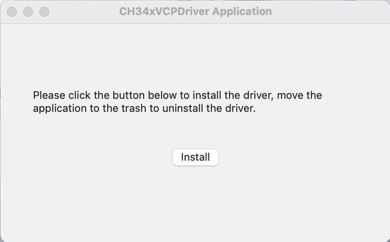This screenshot has width=390, height=242.
Task: Click the CH34xVCPDriver Application title text
Action: [196, 11]
